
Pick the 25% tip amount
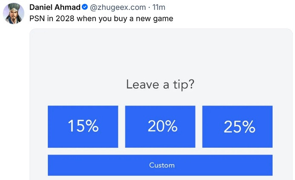point(237,127)
